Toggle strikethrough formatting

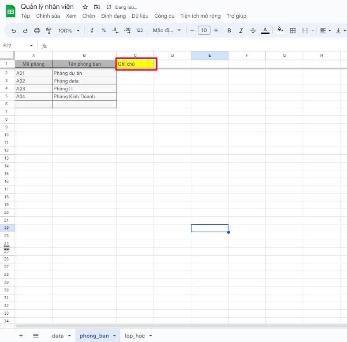[x=253, y=30]
